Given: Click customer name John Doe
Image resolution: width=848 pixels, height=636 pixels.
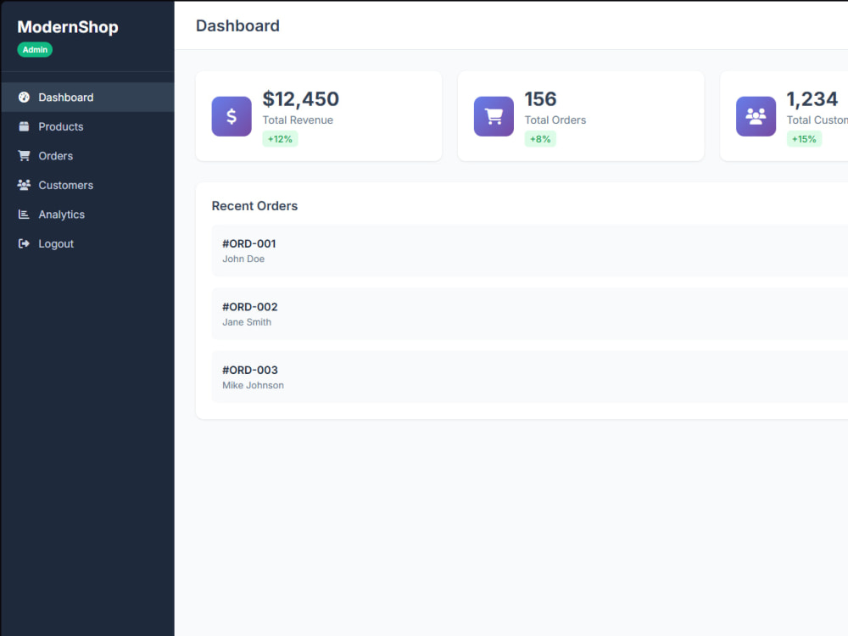Looking at the screenshot, I should tap(243, 259).
